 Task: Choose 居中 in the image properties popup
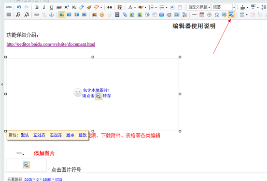pyautogui.click(x=70, y=135)
